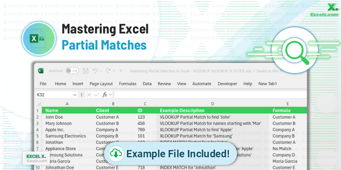This screenshot has width=341, height=170.
Task: Select the 'No Match' formula result cell
Action: point(288,148)
